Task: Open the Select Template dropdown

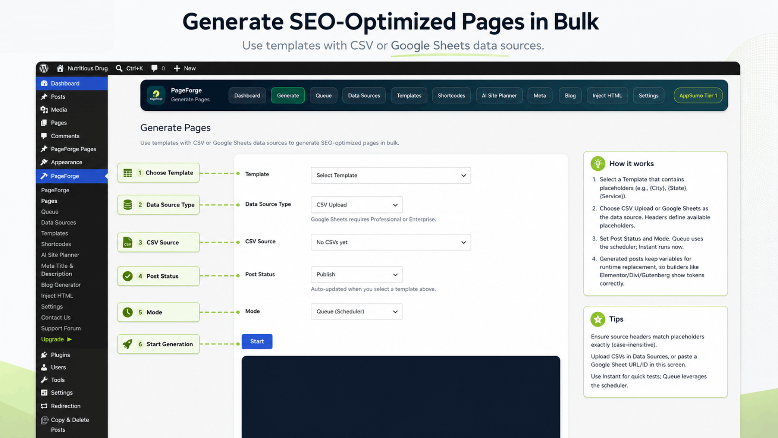Action: 391,175
